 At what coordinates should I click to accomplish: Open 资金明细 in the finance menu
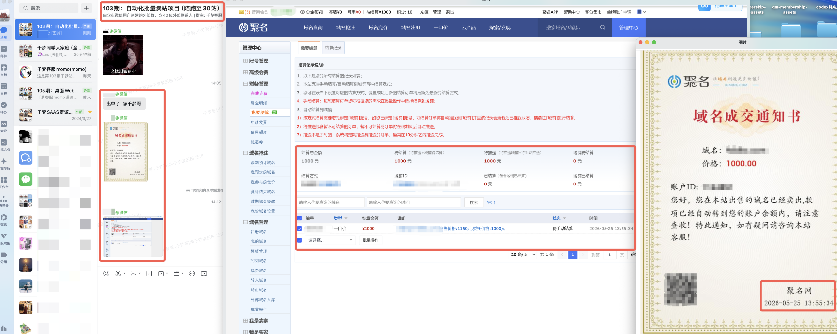click(259, 103)
